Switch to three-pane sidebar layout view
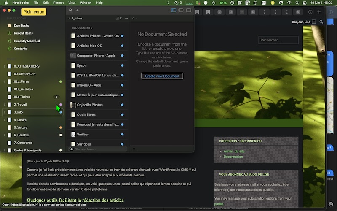 174,10
